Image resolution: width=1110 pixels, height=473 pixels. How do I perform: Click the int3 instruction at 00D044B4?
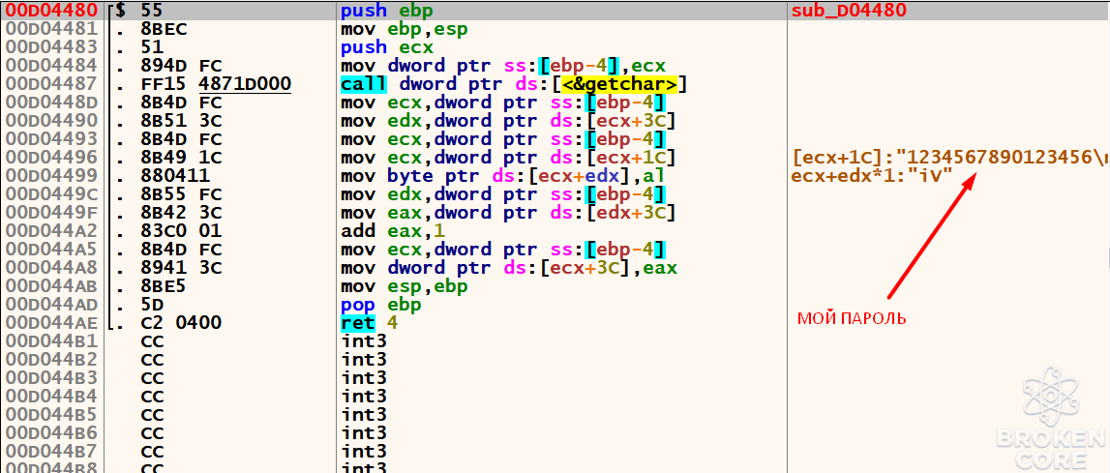pyautogui.click(x=364, y=398)
